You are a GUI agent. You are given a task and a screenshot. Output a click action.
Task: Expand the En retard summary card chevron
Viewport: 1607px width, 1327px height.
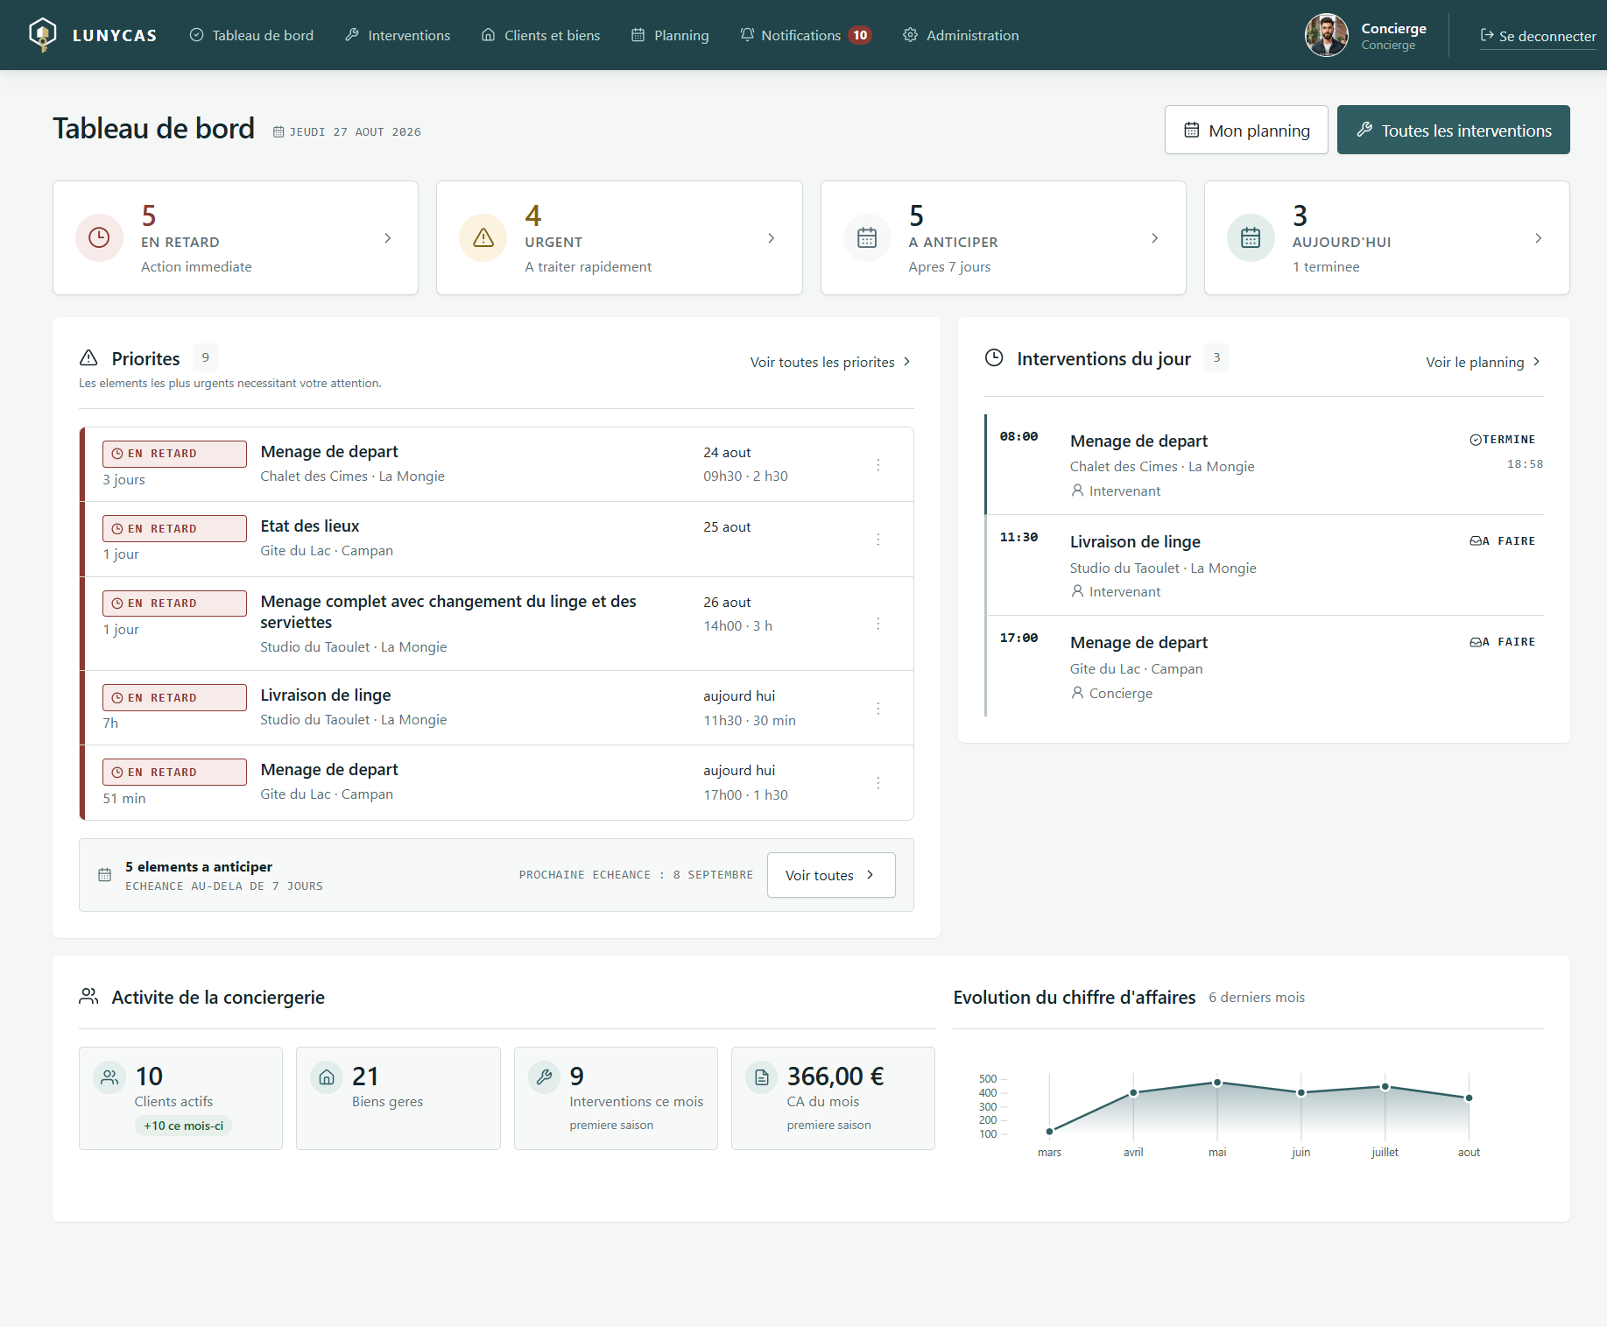388,238
